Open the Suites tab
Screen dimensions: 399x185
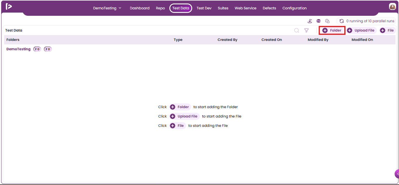[223, 8]
